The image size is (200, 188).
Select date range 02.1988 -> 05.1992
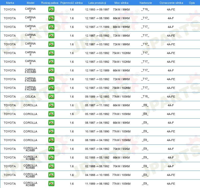tap(97, 158)
